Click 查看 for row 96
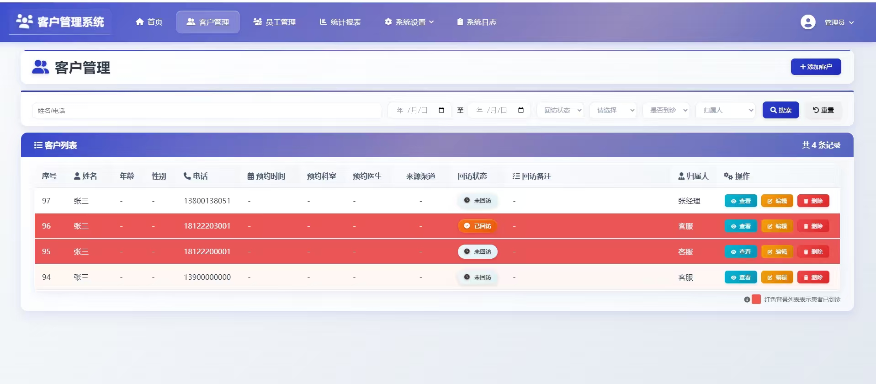Image resolution: width=876 pixels, height=384 pixels. (741, 226)
